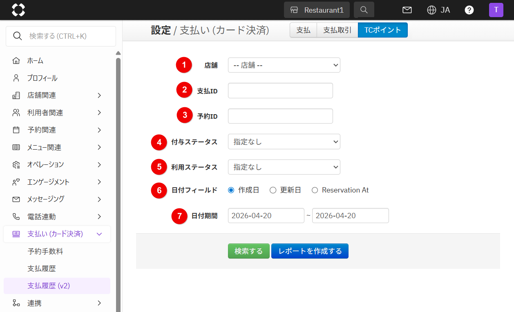The width and height of the screenshot is (514, 312).
Task: Expand 電話連動 with its chevron
Action: point(99,217)
